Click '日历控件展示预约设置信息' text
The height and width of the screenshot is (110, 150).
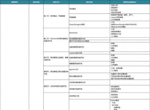[x=121, y=76]
